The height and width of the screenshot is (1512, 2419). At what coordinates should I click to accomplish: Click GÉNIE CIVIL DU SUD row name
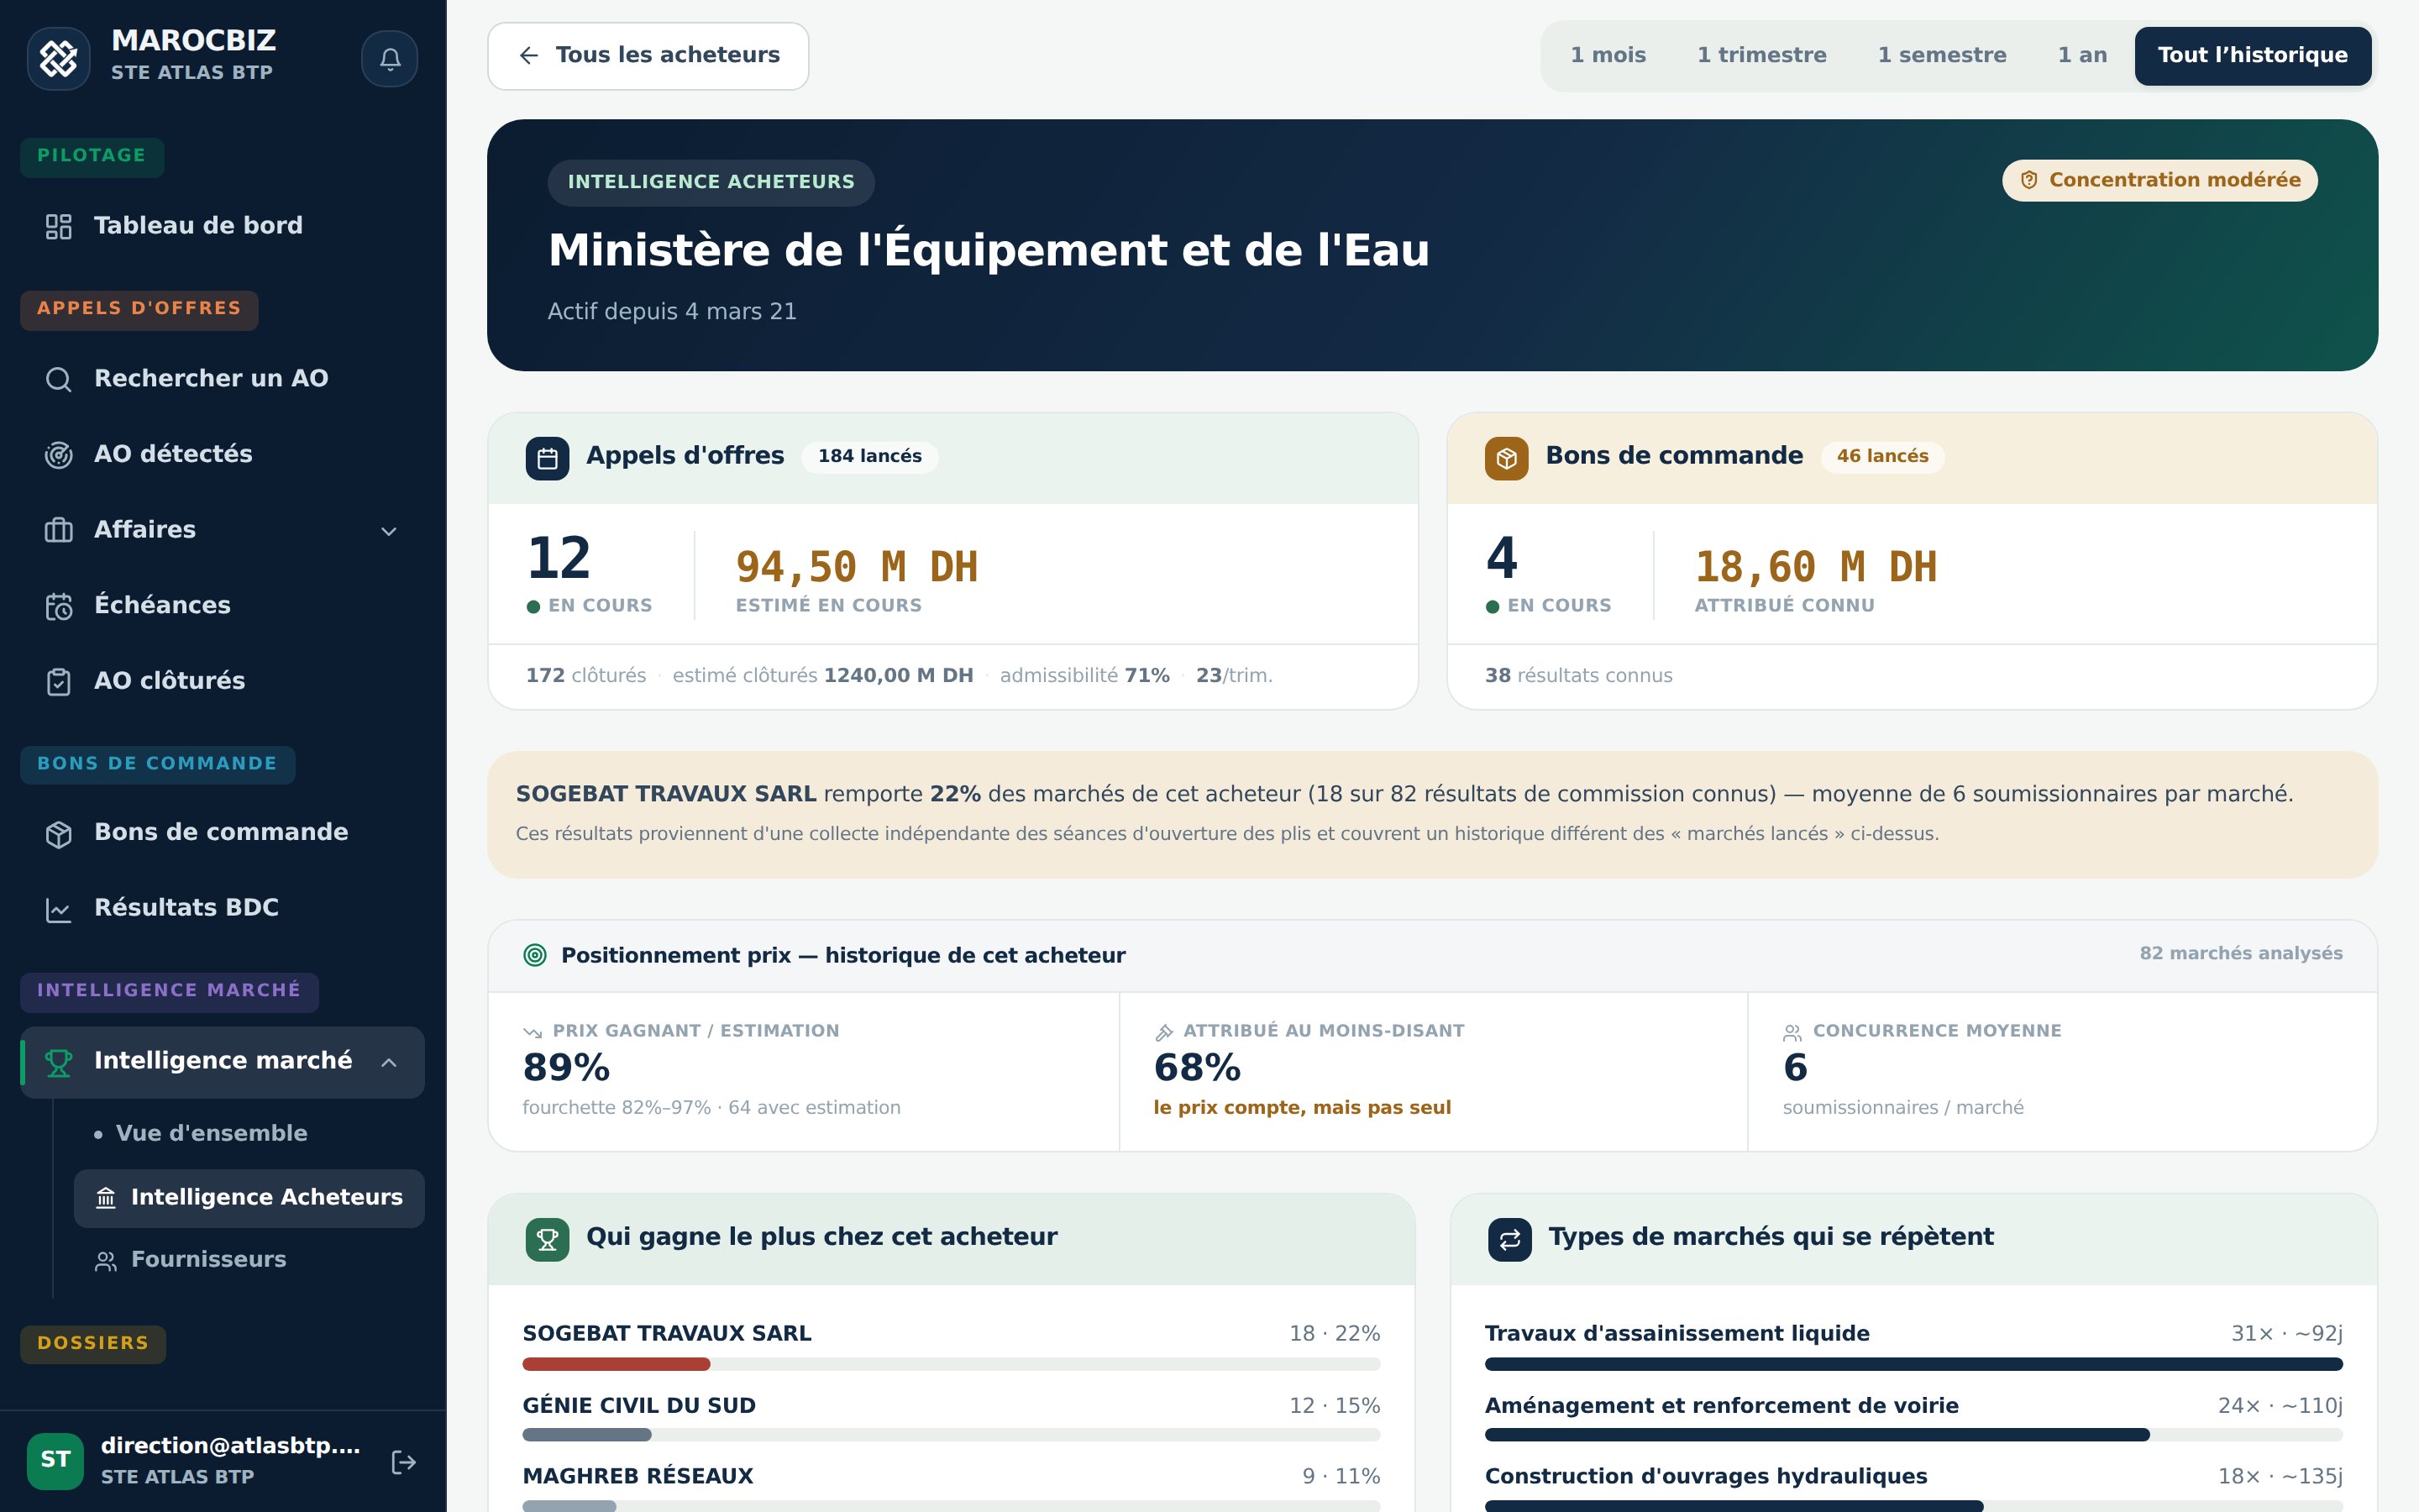(x=638, y=1406)
